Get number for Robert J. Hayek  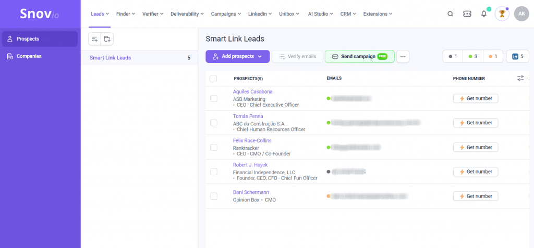click(476, 172)
